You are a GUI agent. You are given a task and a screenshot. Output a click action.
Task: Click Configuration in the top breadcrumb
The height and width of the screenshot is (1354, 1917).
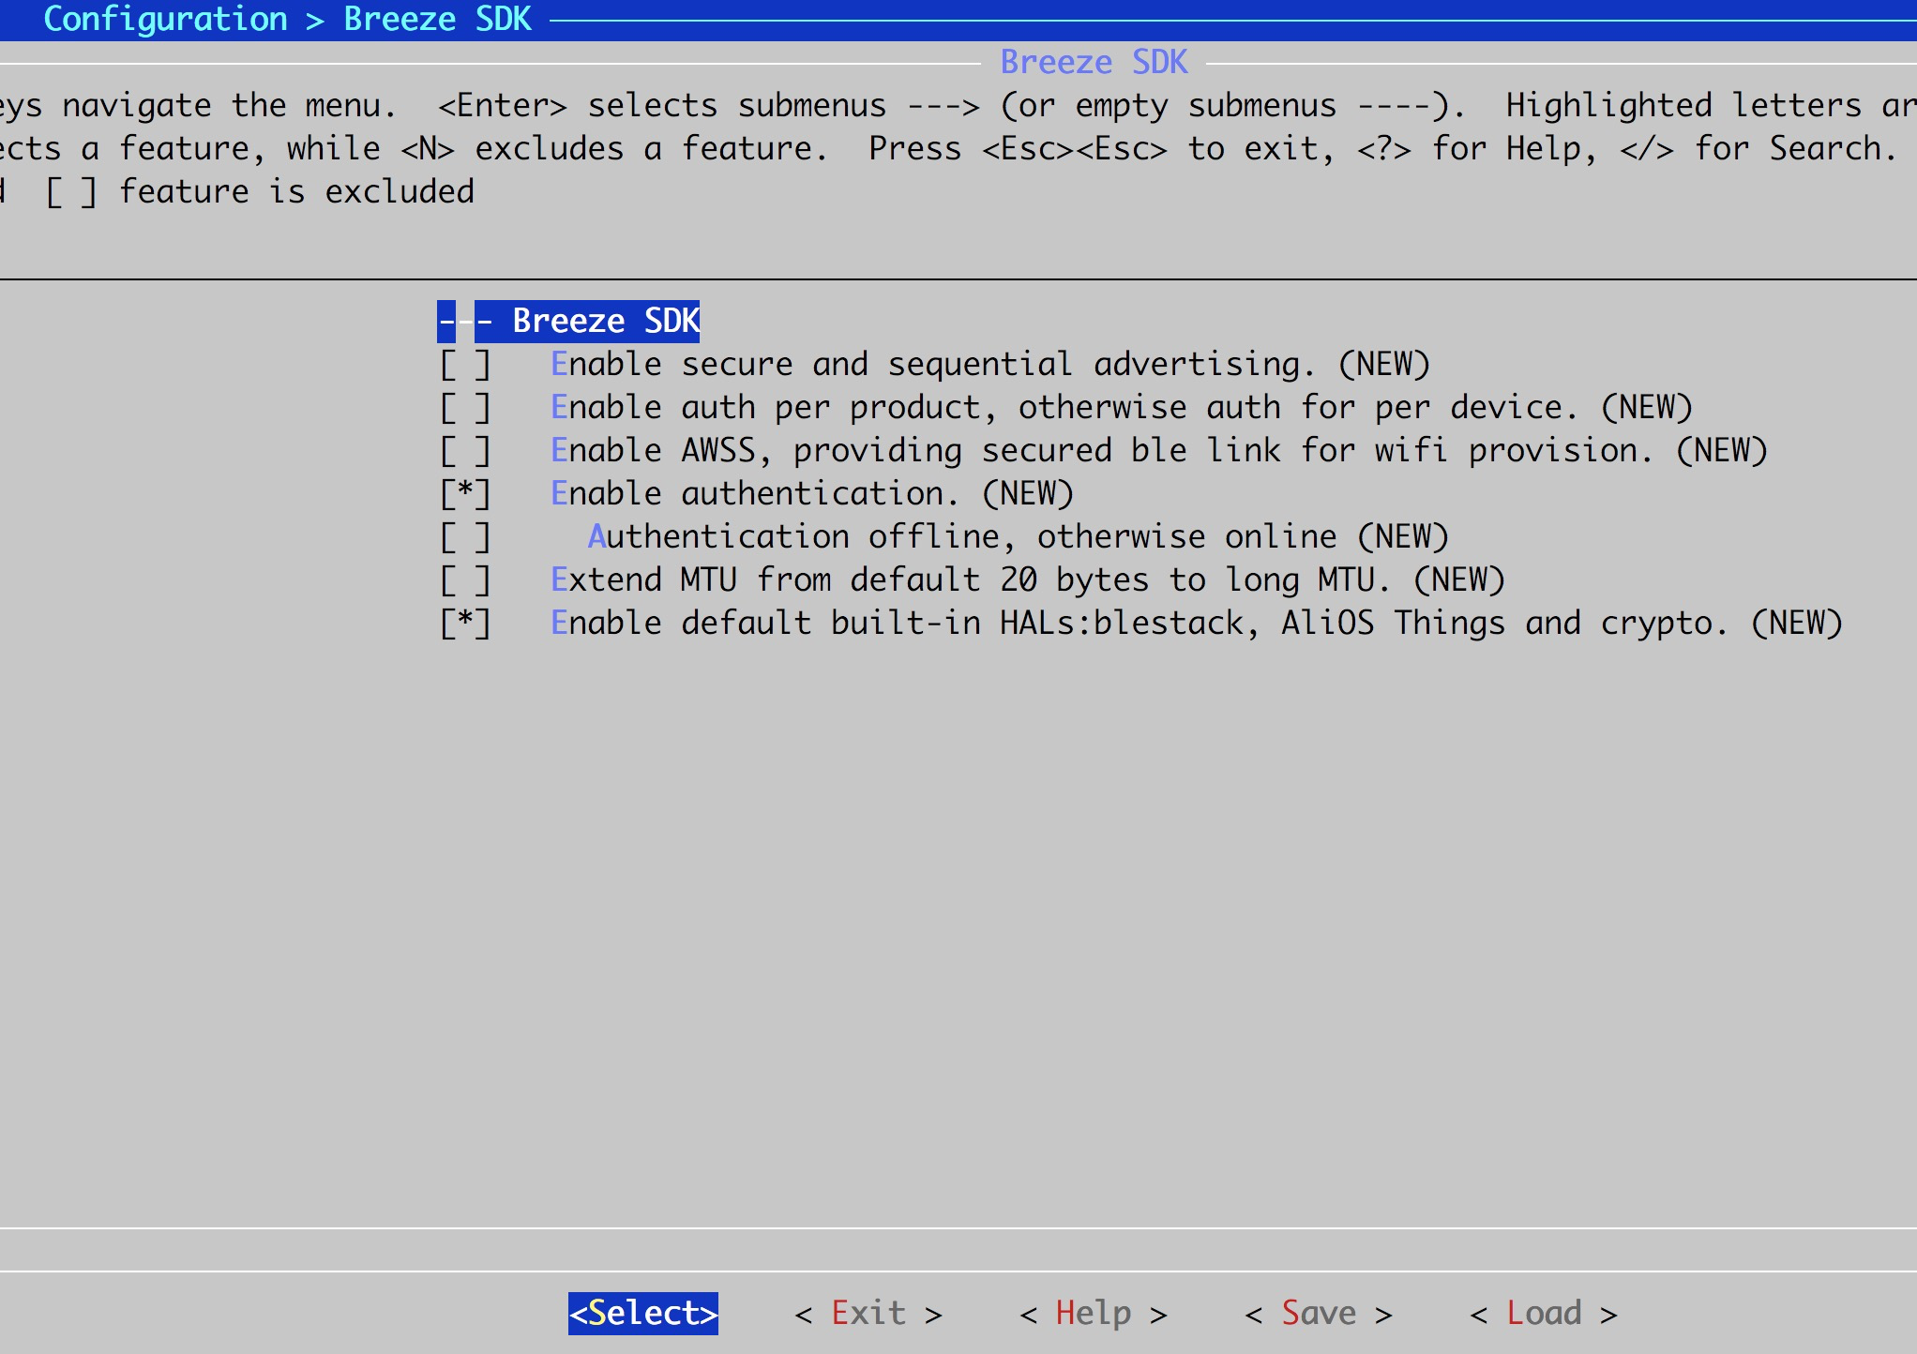(x=165, y=19)
